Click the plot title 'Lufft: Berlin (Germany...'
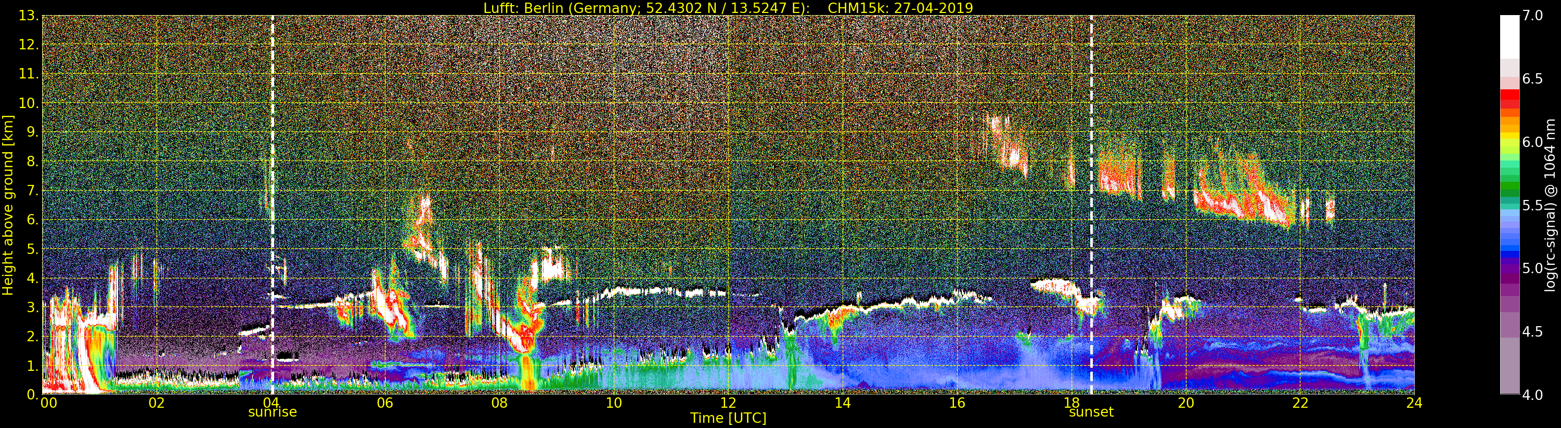This screenshot has height=428, width=1561. [728, 8]
